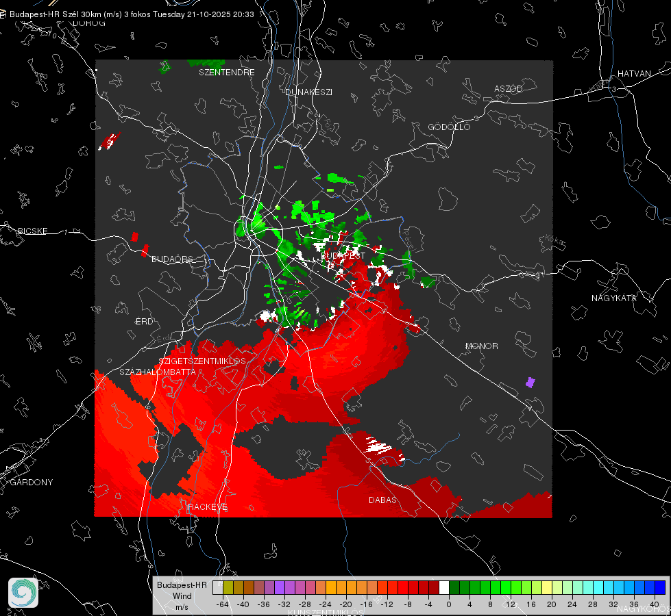Screen dimensions: 671x616
Task: Click the ASZOD map label
Action: (509, 88)
